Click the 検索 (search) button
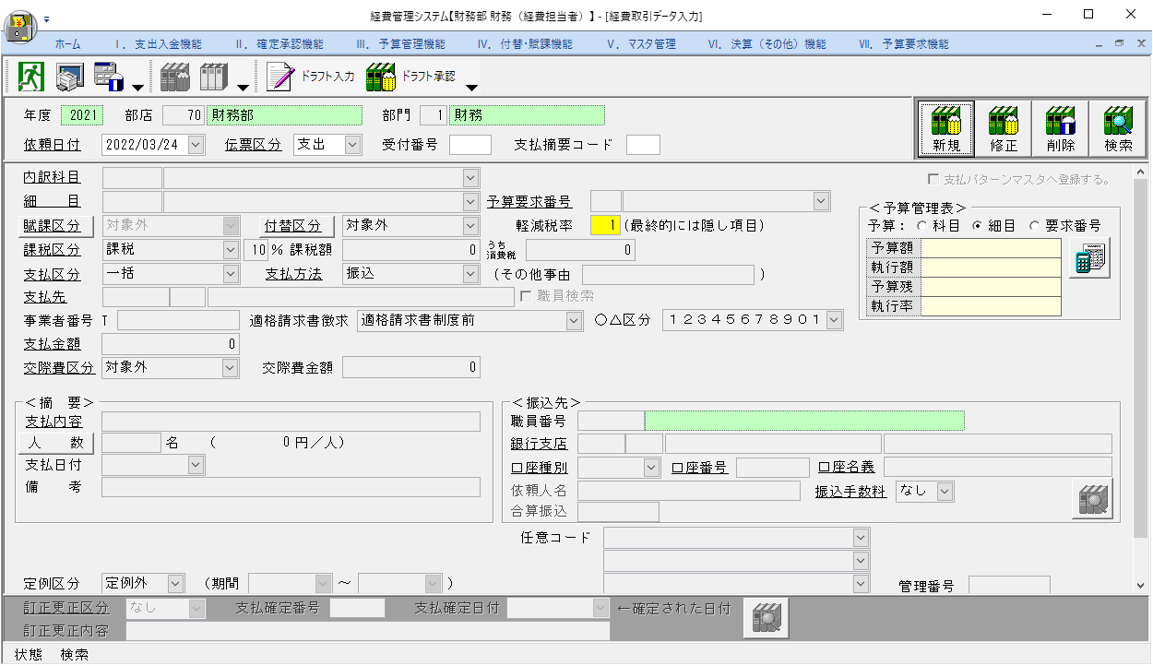 coord(1118,129)
